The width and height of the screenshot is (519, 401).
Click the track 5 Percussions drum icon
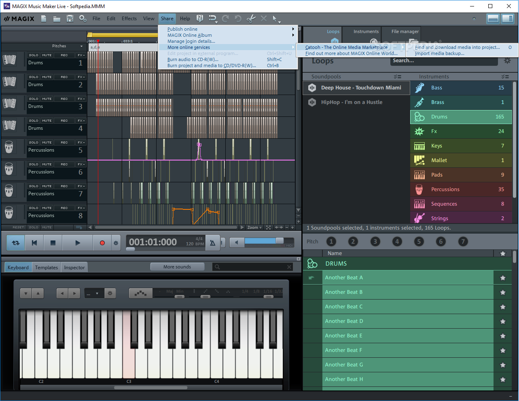9,147
